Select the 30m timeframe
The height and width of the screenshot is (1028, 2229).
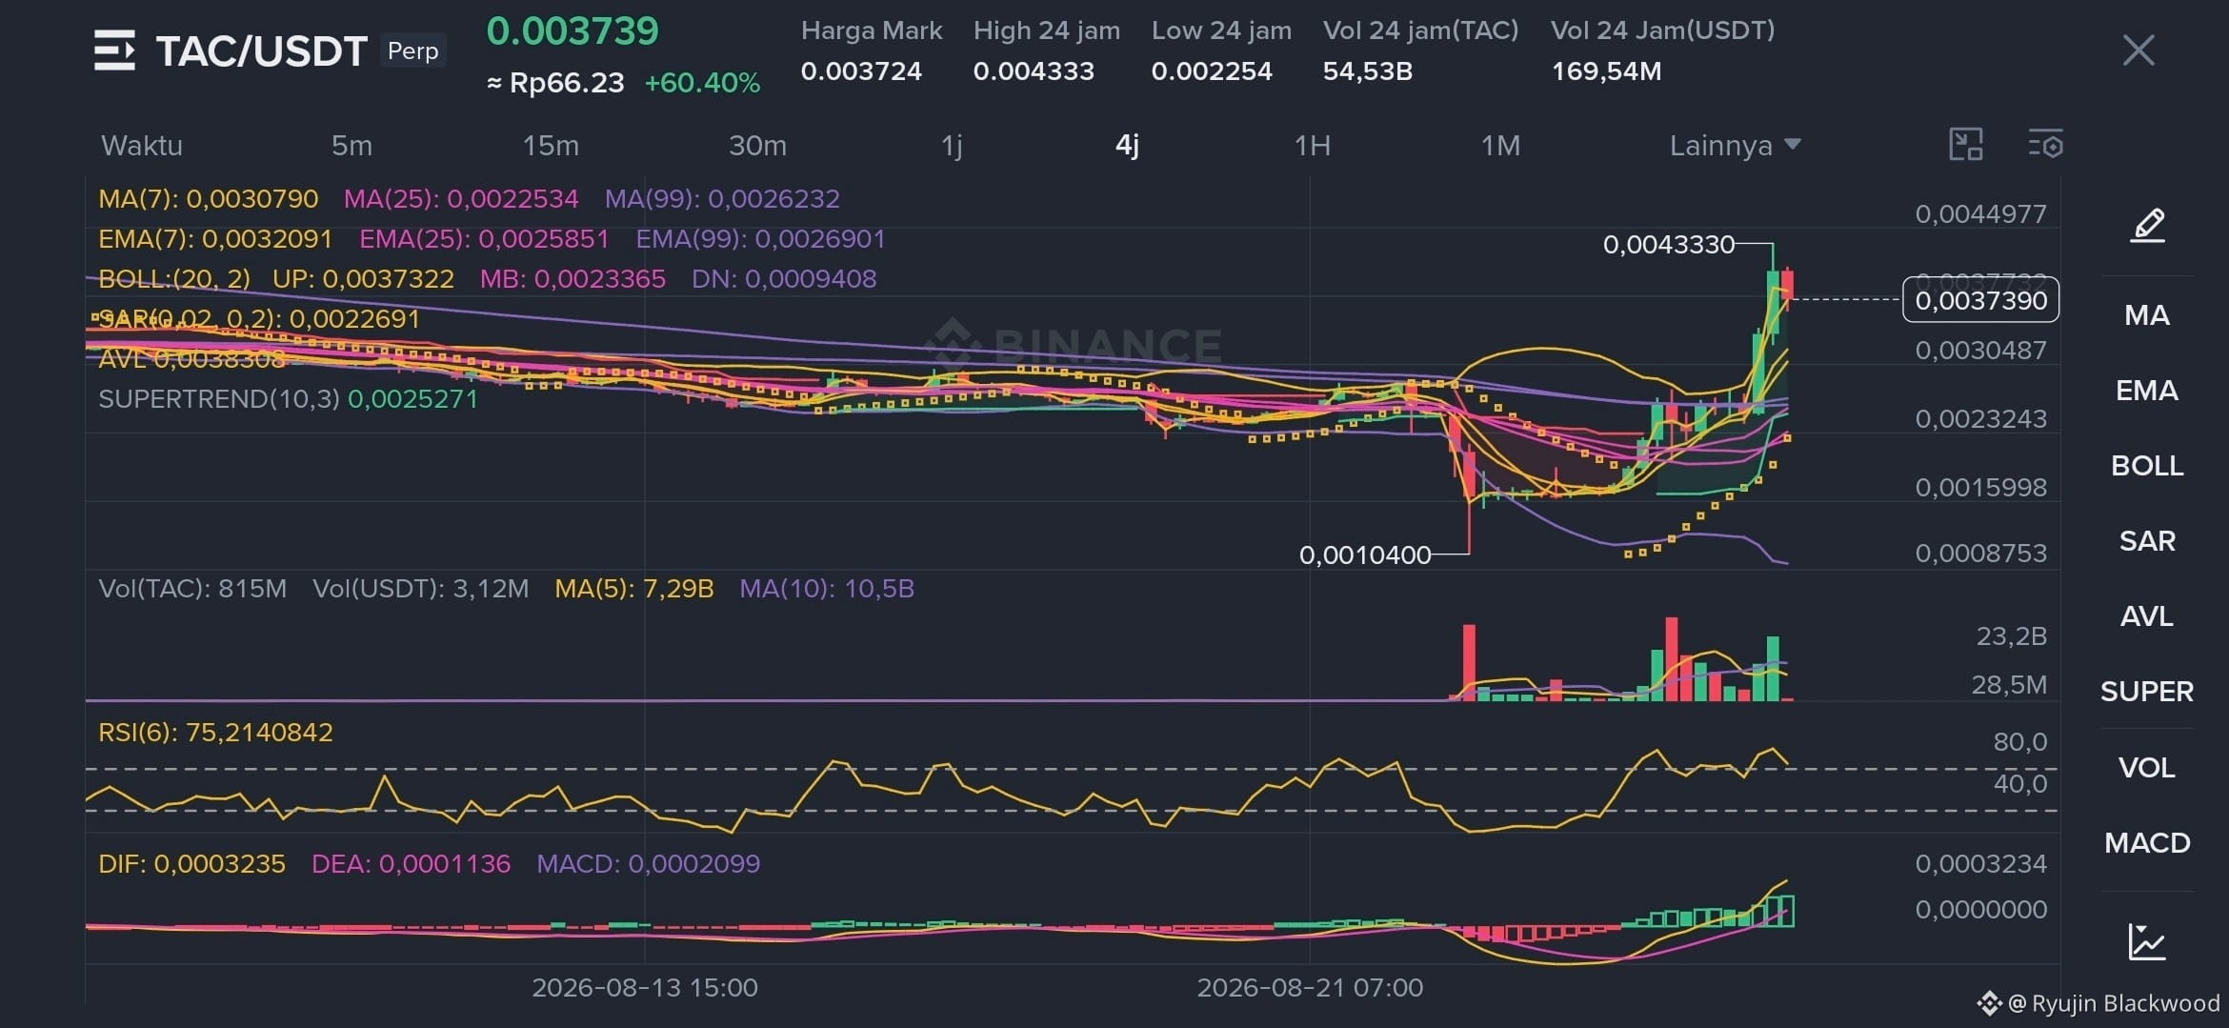pos(757,146)
